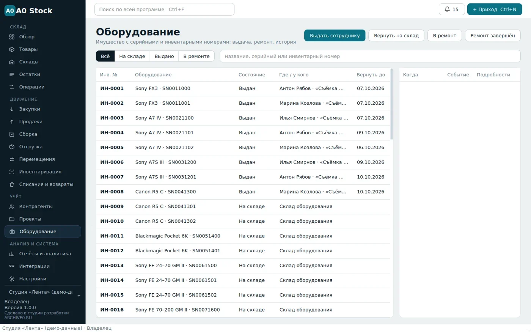
Task: Select row ИН-0016 Sony FE 70–200 GM II
Action: tap(243, 310)
